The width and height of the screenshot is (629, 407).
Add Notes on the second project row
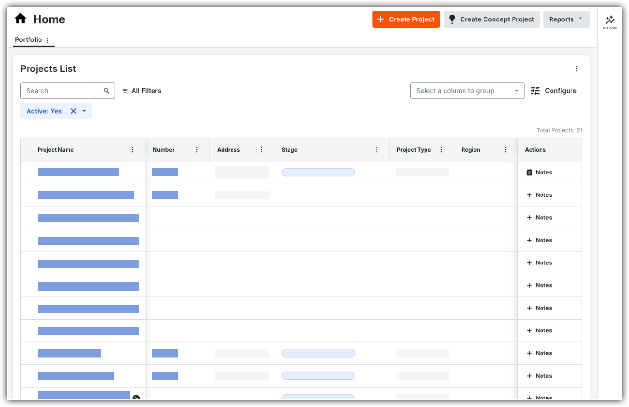(x=539, y=195)
